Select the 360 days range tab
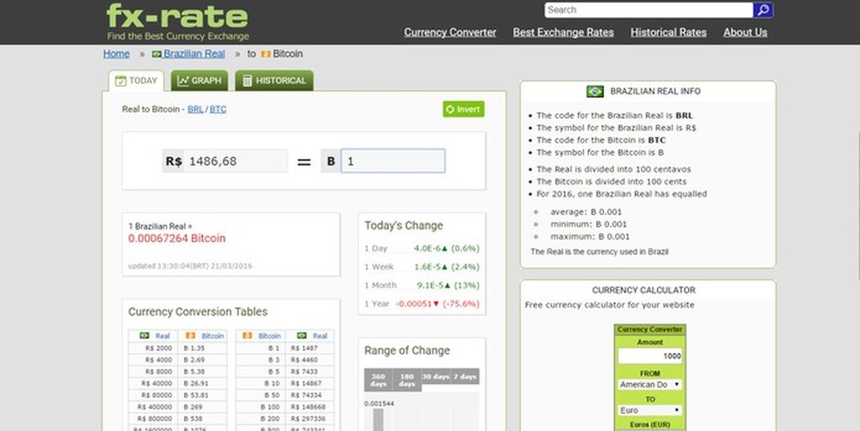 click(378, 379)
